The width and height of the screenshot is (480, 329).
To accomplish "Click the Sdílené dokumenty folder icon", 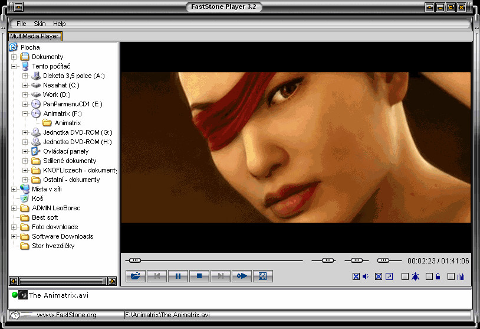I will [x=36, y=161].
